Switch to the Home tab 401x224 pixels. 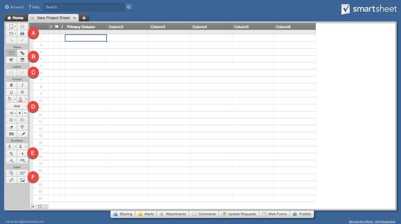click(15, 18)
